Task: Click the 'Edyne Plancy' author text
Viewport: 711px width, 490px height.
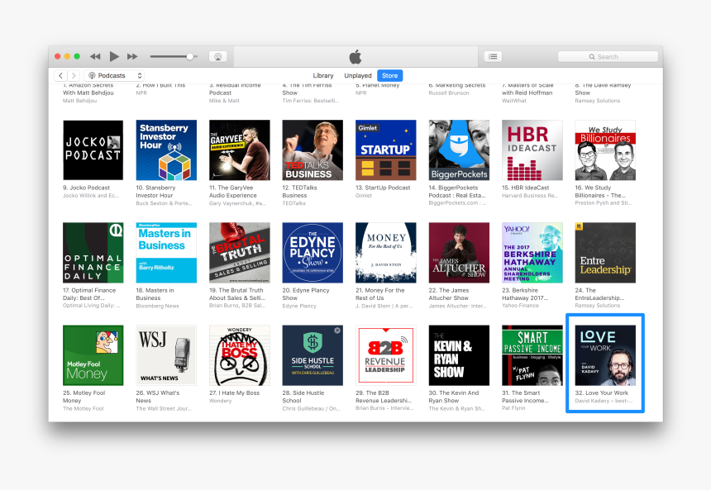Action: point(299,306)
